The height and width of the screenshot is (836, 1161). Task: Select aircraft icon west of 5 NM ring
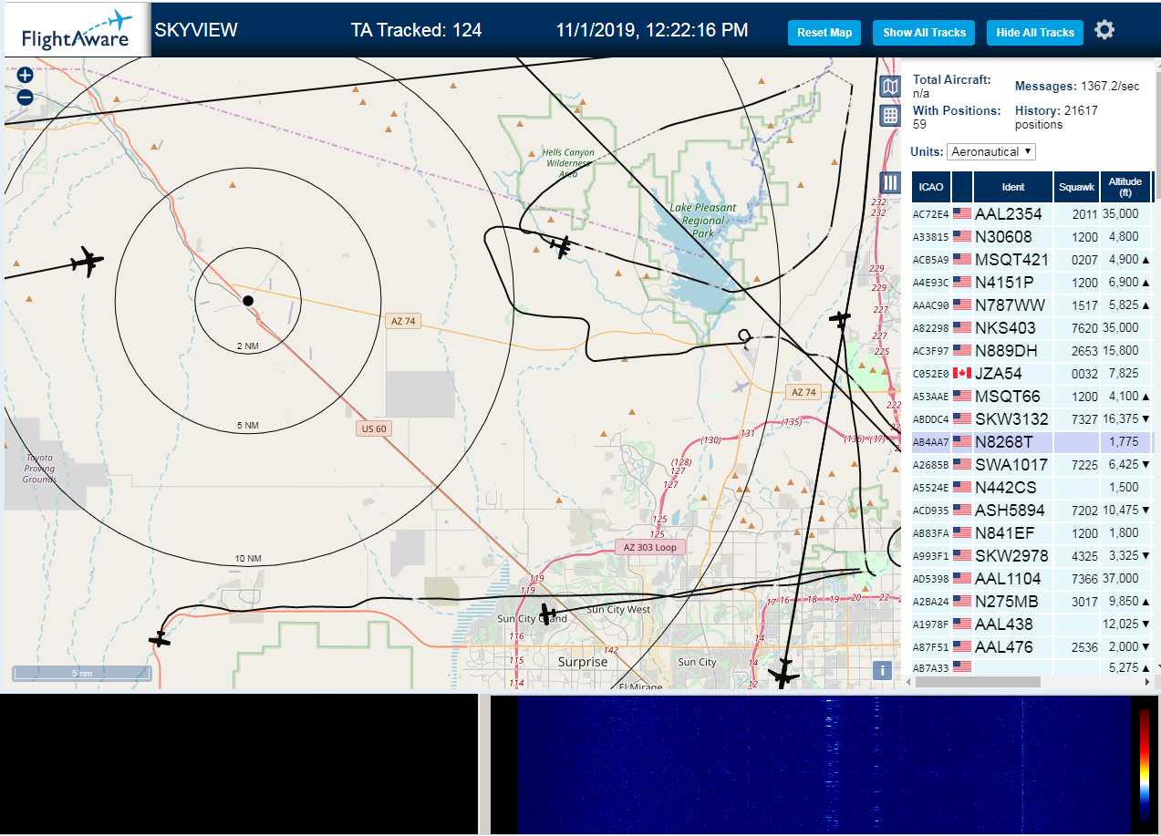[x=88, y=262]
